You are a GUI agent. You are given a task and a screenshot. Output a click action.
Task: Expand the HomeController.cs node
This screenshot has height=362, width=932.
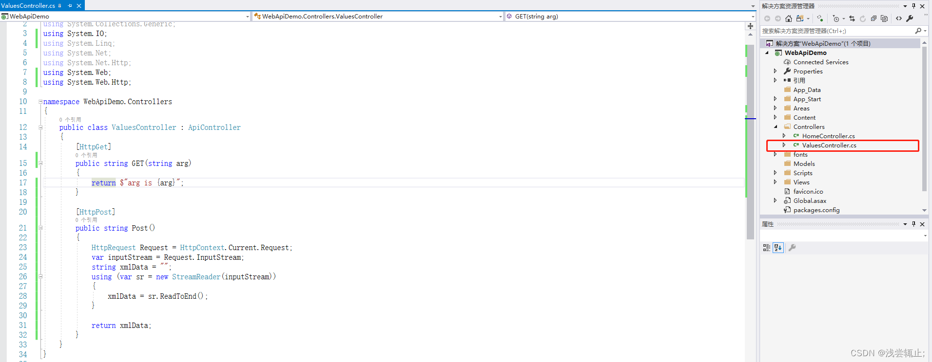(784, 136)
